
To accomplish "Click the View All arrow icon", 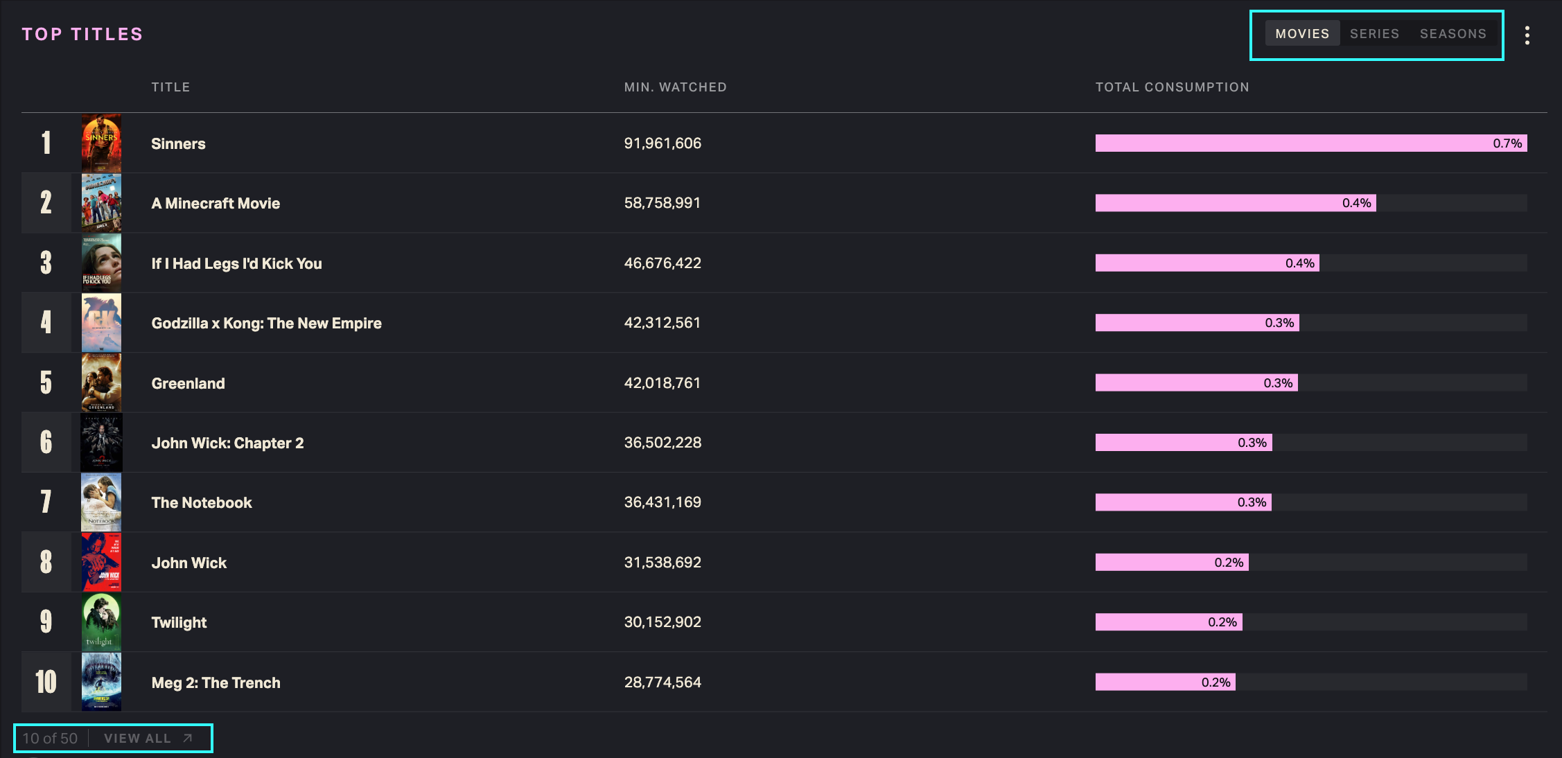I will 188,739.
